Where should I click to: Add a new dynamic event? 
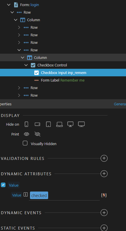pyautogui.click(x=104, y=213)
